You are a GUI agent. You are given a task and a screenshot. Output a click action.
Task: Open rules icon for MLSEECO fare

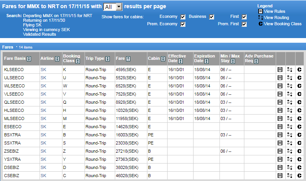280,119
